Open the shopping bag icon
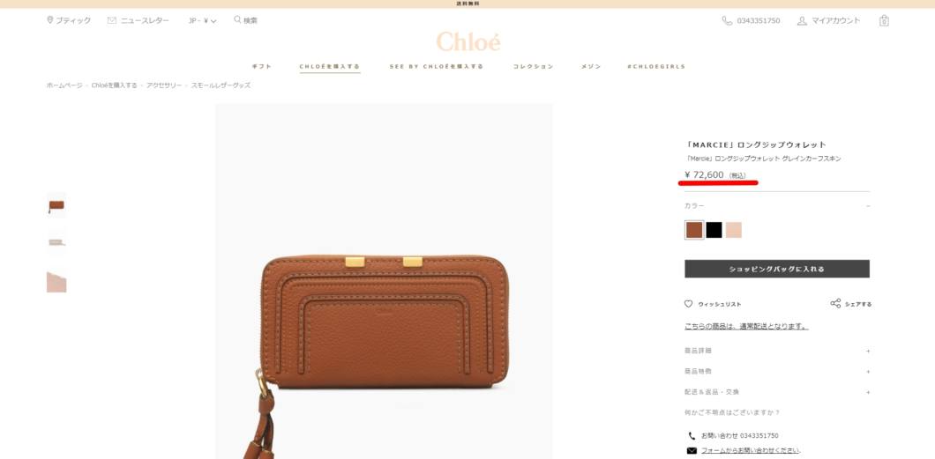Viewport: 935px width, 459px height. pos(884,21)
